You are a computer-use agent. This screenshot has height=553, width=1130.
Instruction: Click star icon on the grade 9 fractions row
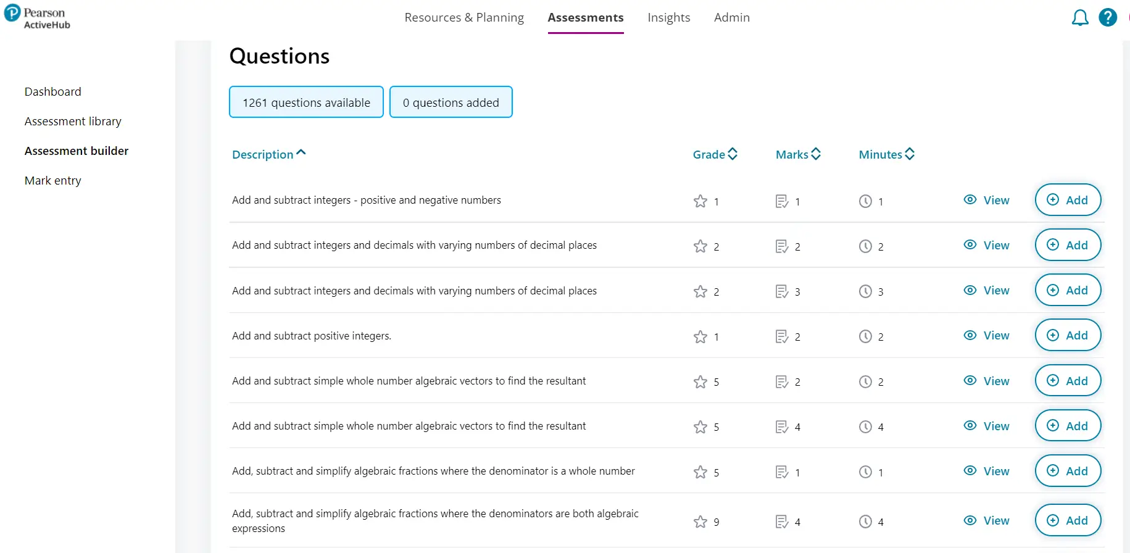700,522
